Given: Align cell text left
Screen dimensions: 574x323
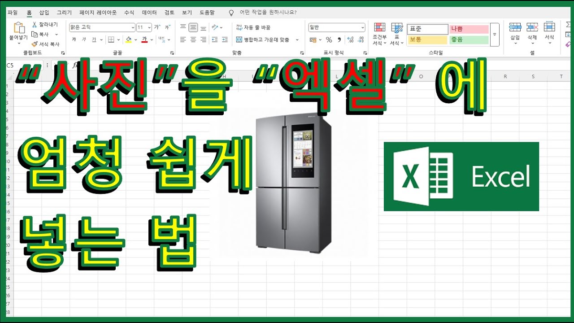Looking at the screenshot, I should (x=183, y=39).
